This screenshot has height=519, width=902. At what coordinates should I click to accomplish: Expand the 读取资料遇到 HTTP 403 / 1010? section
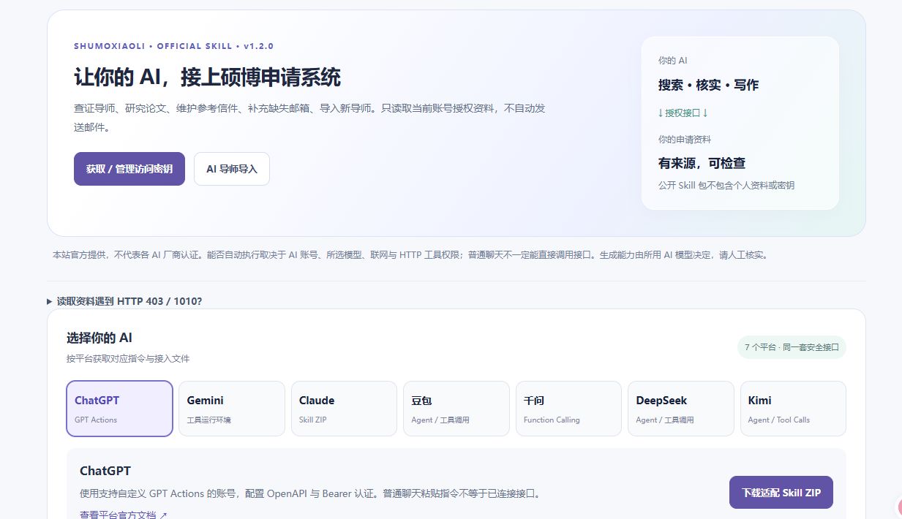click(x=124, y=301)
